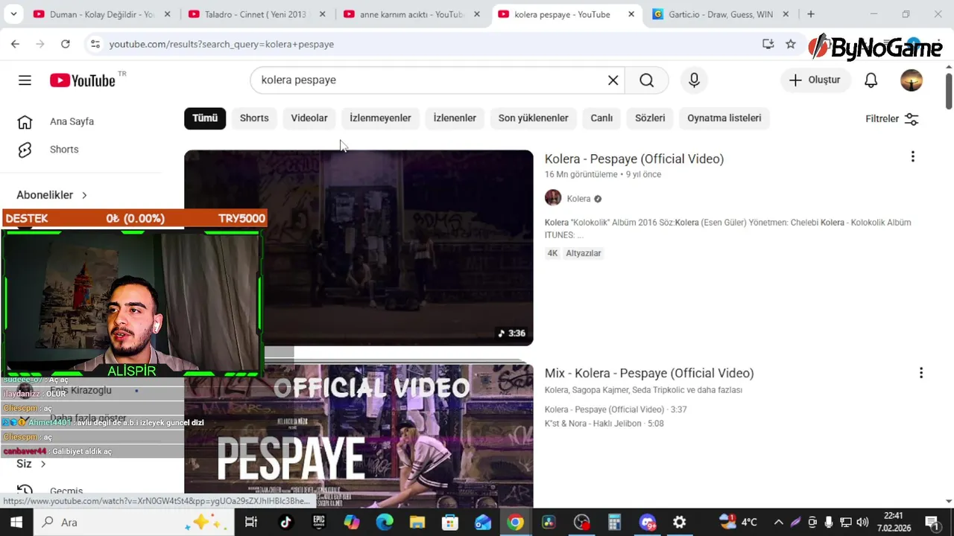Expand the Abonelikler section
Viewport: 954px width, 536px height.
tap(52, 195)
